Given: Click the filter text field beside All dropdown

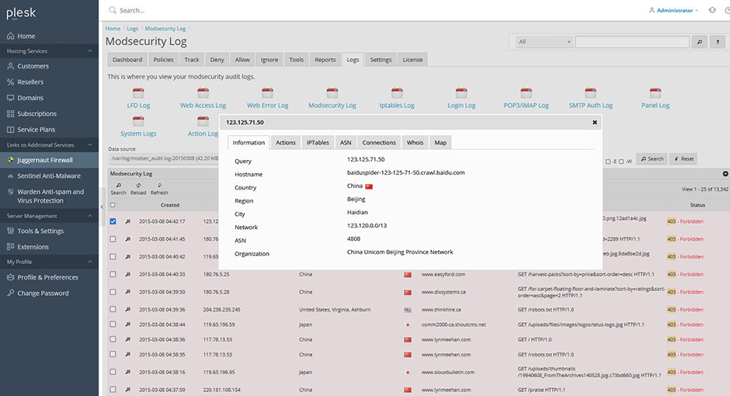Looking at the screenshot, I should 632,42.
